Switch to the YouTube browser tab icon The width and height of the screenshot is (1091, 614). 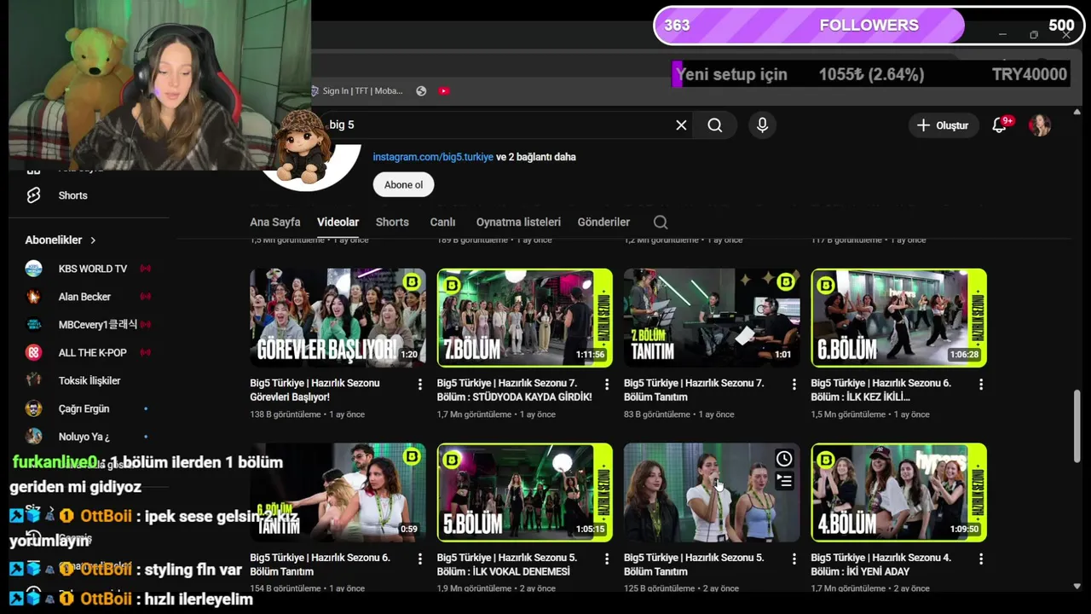[444, 91]
